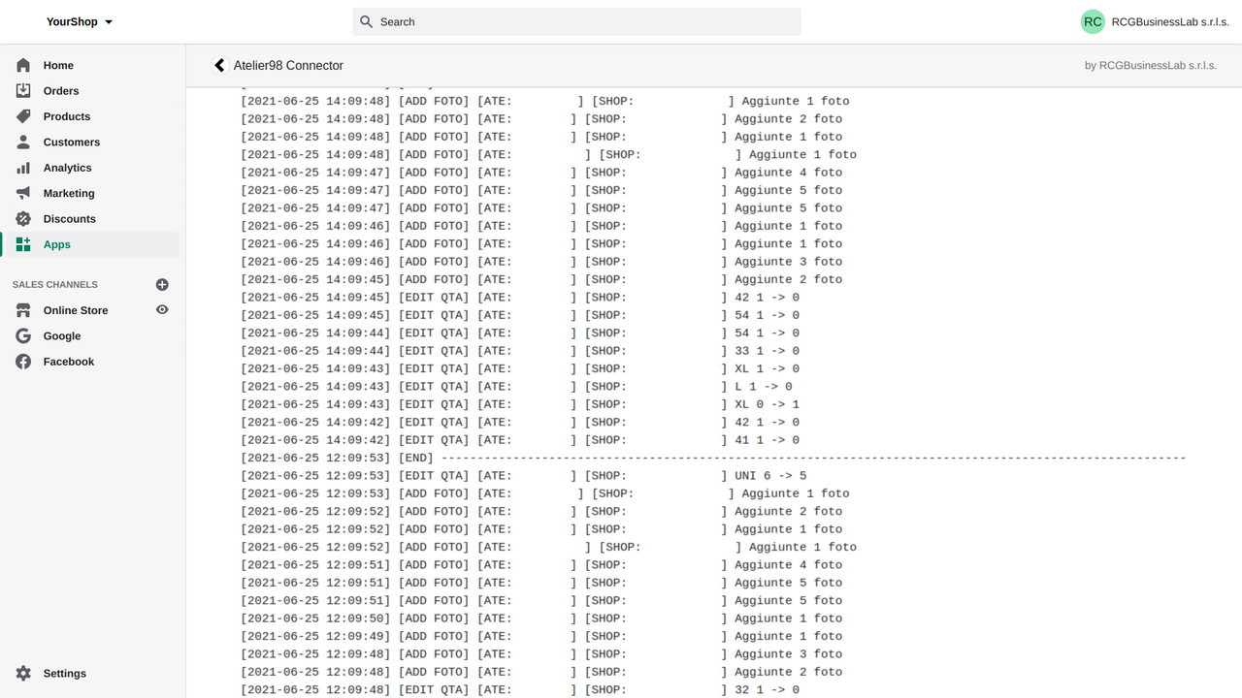Click the Customers person icon

tap(23, 142)
